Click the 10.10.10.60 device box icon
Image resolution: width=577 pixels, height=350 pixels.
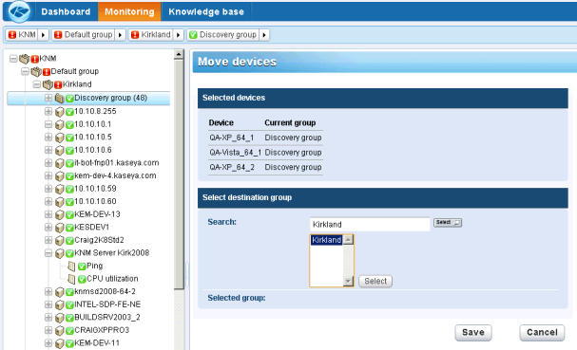59,202
